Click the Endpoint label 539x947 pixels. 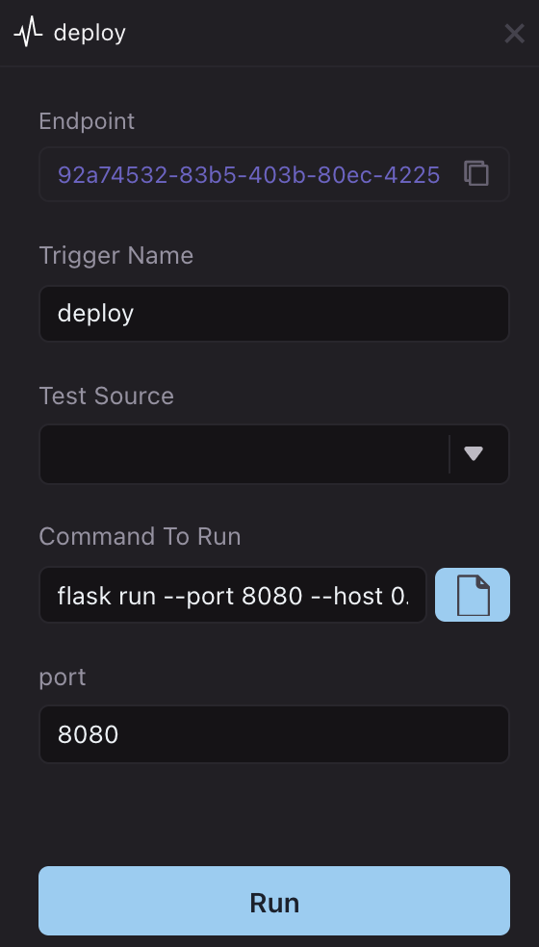(x=87, y=121)
